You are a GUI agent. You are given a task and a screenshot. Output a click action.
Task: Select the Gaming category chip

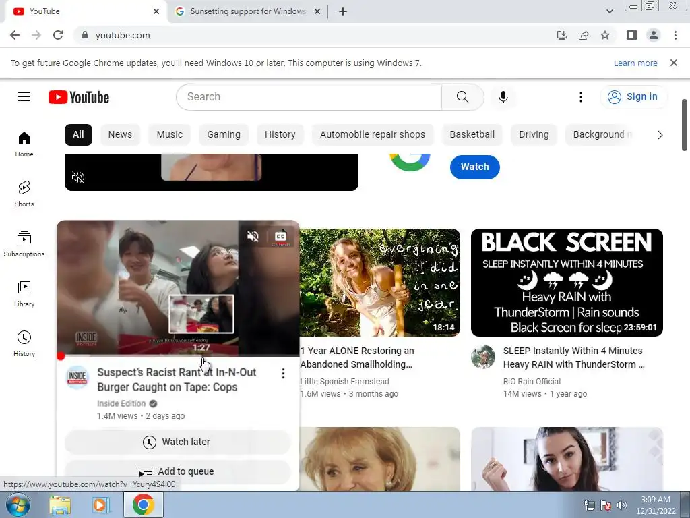(x=224, y=135)
